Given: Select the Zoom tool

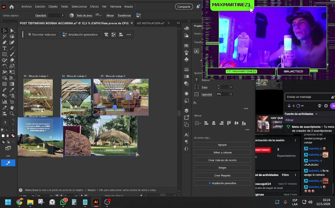Looking at the screenshot, I should point(12,114).
